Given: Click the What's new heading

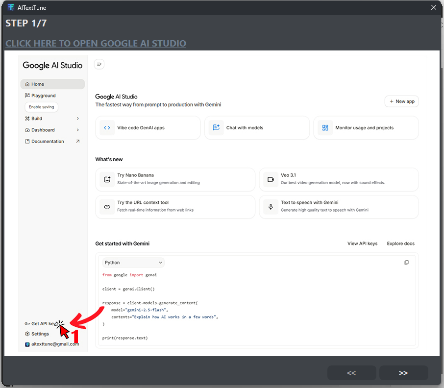Looking at the screenshot, I should tap(109, 159).
